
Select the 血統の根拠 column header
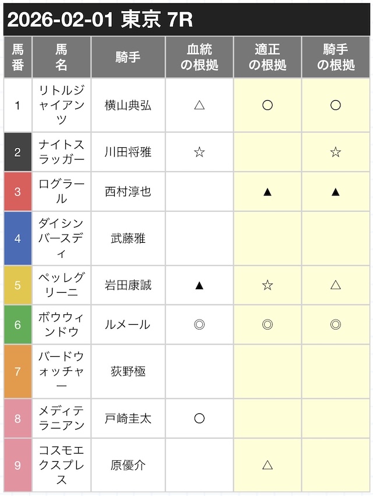point(199,57)
